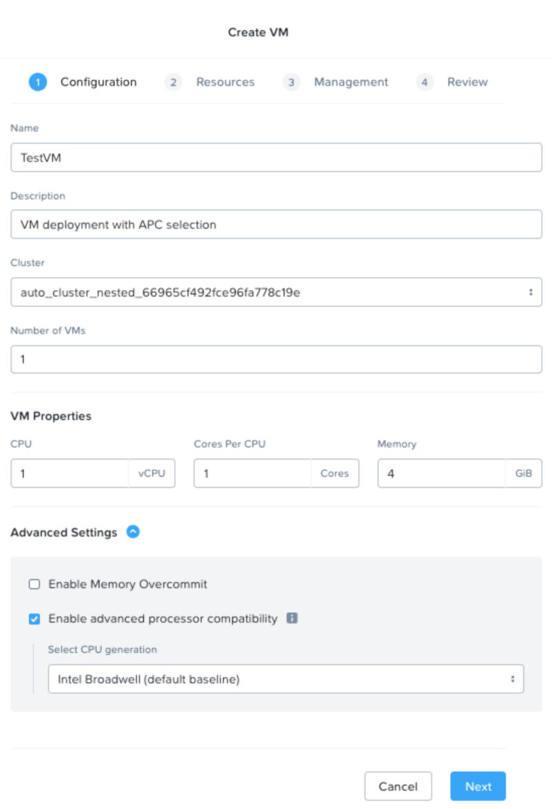
Task: Click the blue step 1 Configuration circle
Action: click(38, 82)
